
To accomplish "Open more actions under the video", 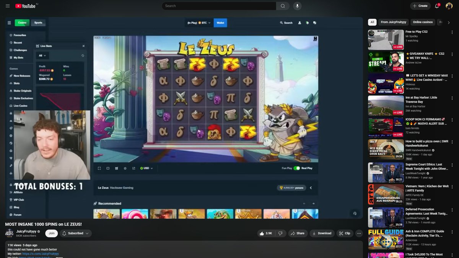I will pyautogui.click(x=359, y=233).
